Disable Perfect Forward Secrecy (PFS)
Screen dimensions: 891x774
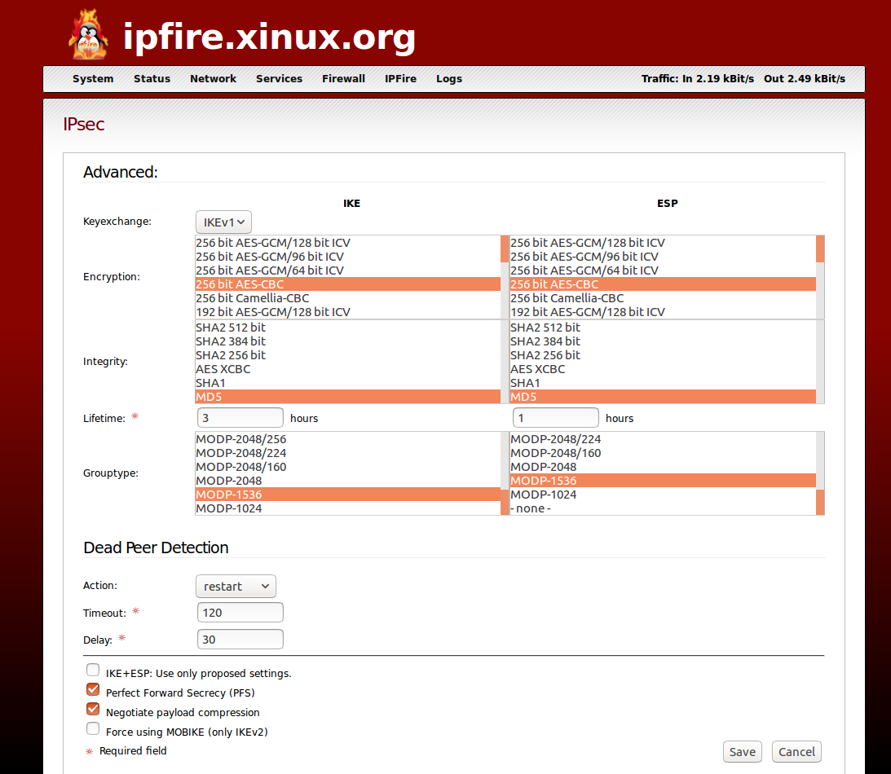click(x=93, y=689)
